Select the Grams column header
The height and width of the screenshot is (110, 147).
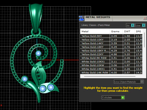click(116, 31)
